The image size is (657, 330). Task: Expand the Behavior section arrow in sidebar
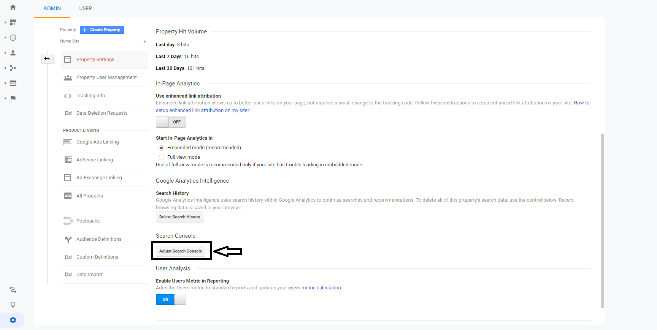[x=5, y=83]
